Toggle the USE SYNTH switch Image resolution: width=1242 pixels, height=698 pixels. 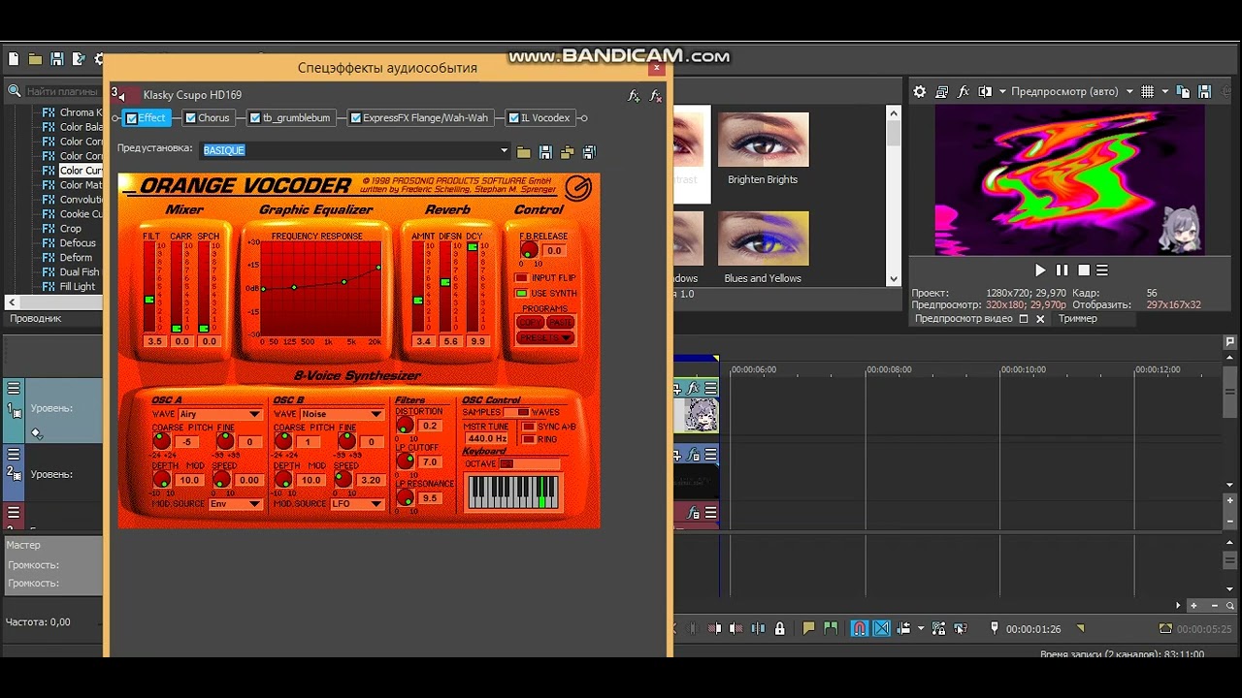point(521,293)
